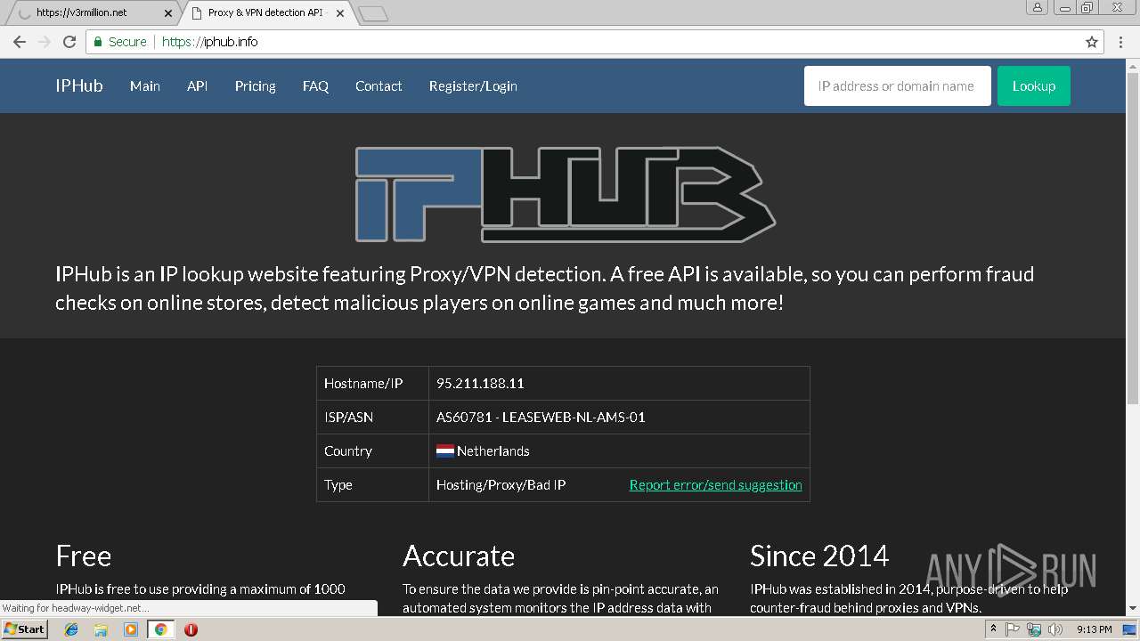The image size is (1140, 641).
Task: Open the Chrome three-dot menu
Action: coord(1121,42)
